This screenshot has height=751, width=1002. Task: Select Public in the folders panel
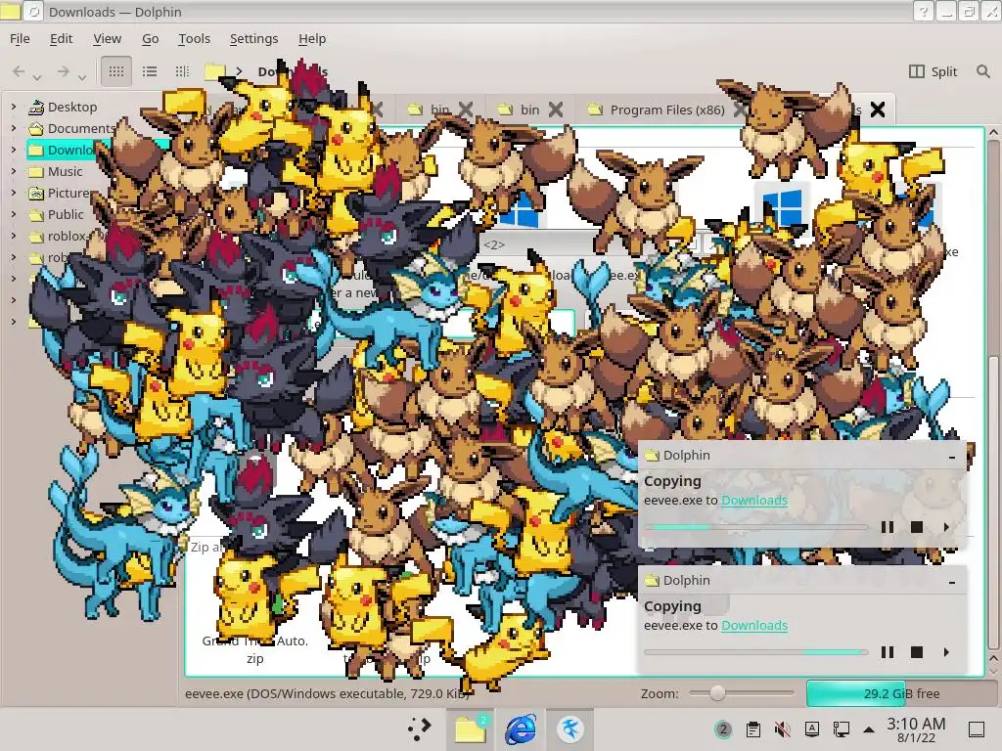[x=66, y=214]
